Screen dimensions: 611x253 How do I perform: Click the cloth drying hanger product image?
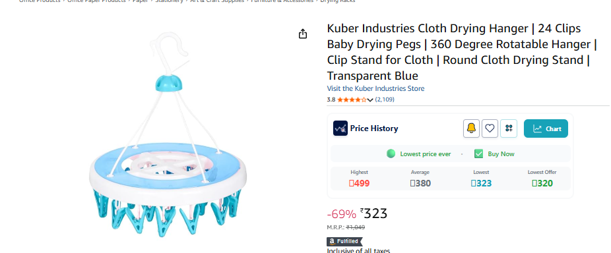point(168,134)
